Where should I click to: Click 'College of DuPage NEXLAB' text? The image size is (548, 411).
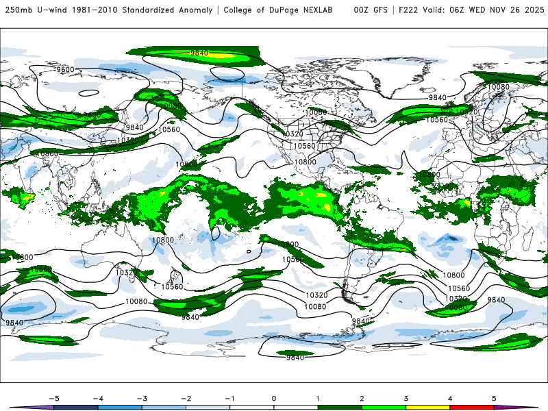tap(278, 10)
